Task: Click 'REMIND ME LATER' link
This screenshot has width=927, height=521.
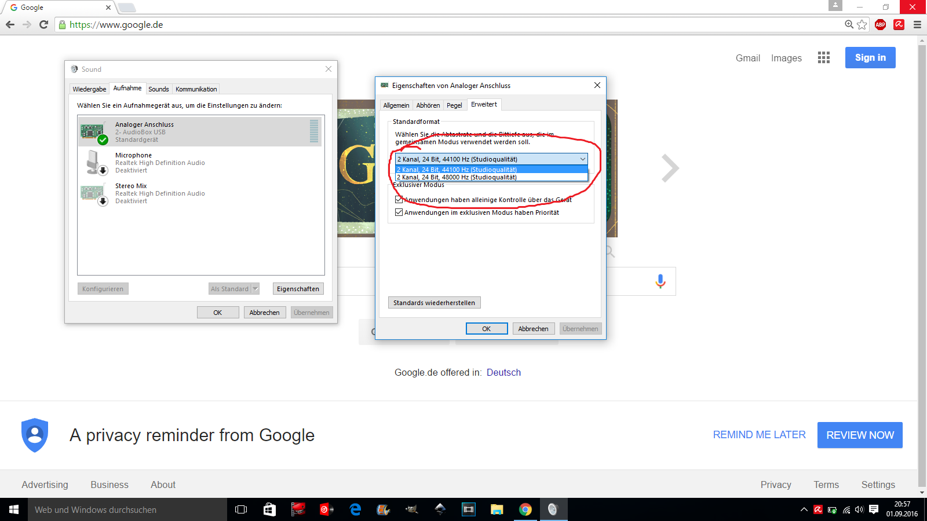Action: (x=759, y=435)
